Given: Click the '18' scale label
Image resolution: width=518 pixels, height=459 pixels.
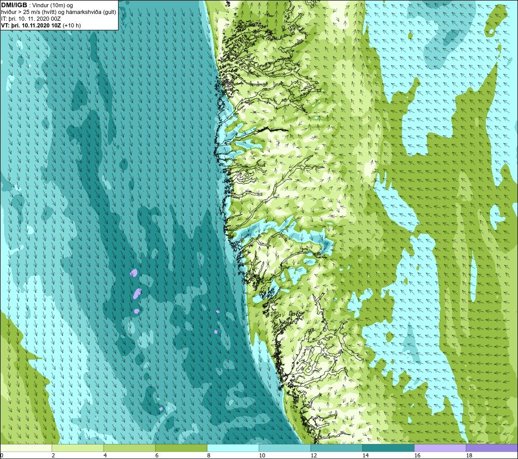Looking at the screenshot, I should click(x=469, y=455).
